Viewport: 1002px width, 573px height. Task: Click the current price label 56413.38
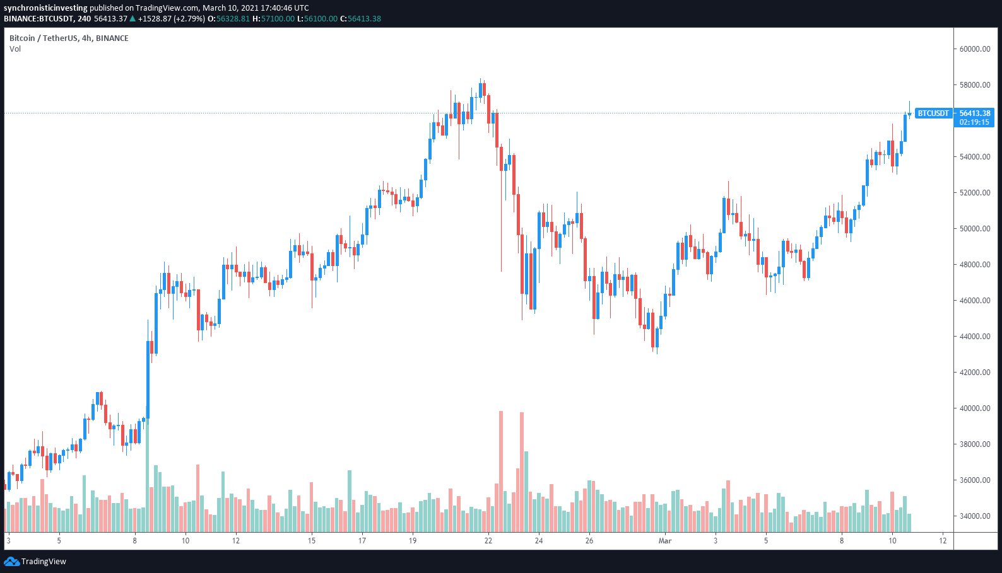click(x=974, y=113)
